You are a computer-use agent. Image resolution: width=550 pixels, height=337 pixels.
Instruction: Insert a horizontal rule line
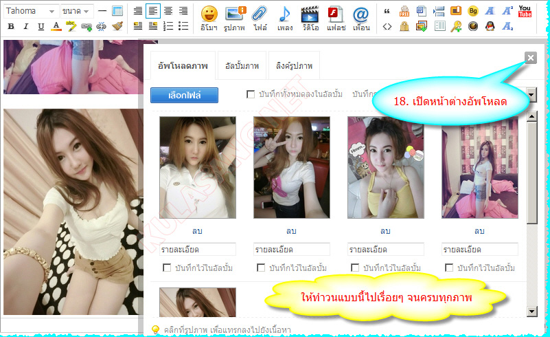102,11
